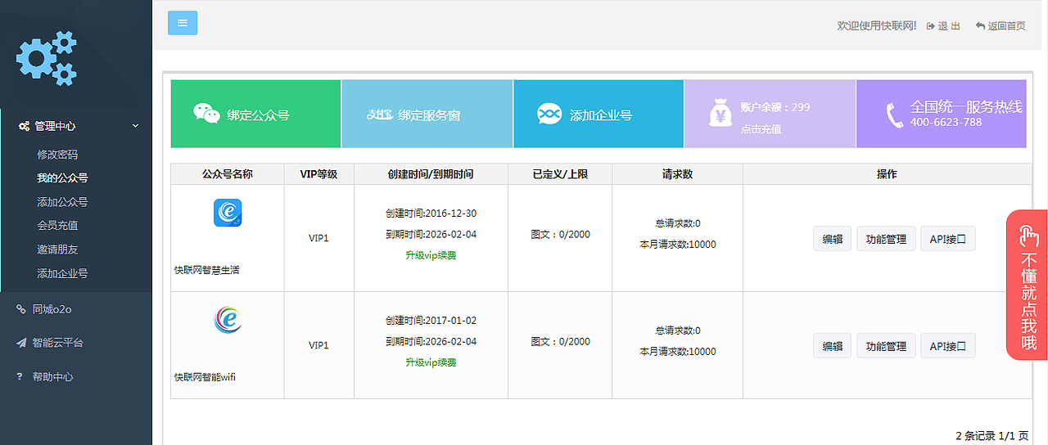Click API接口 for 快联网智能wifi
The height and width of the screenshot is (445, 1048).
point(948,346)
